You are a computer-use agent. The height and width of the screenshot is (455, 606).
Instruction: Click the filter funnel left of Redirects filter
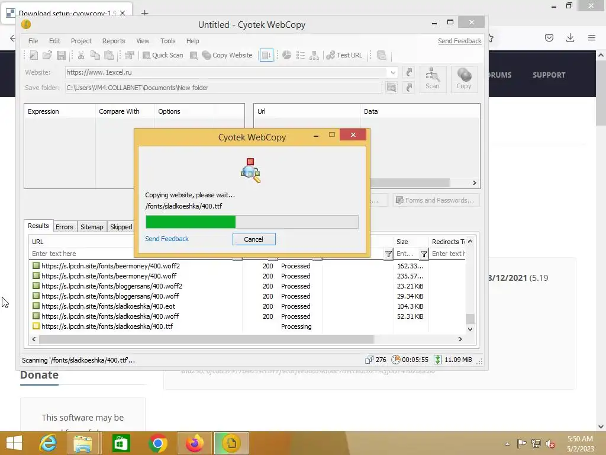coord(424,254)
